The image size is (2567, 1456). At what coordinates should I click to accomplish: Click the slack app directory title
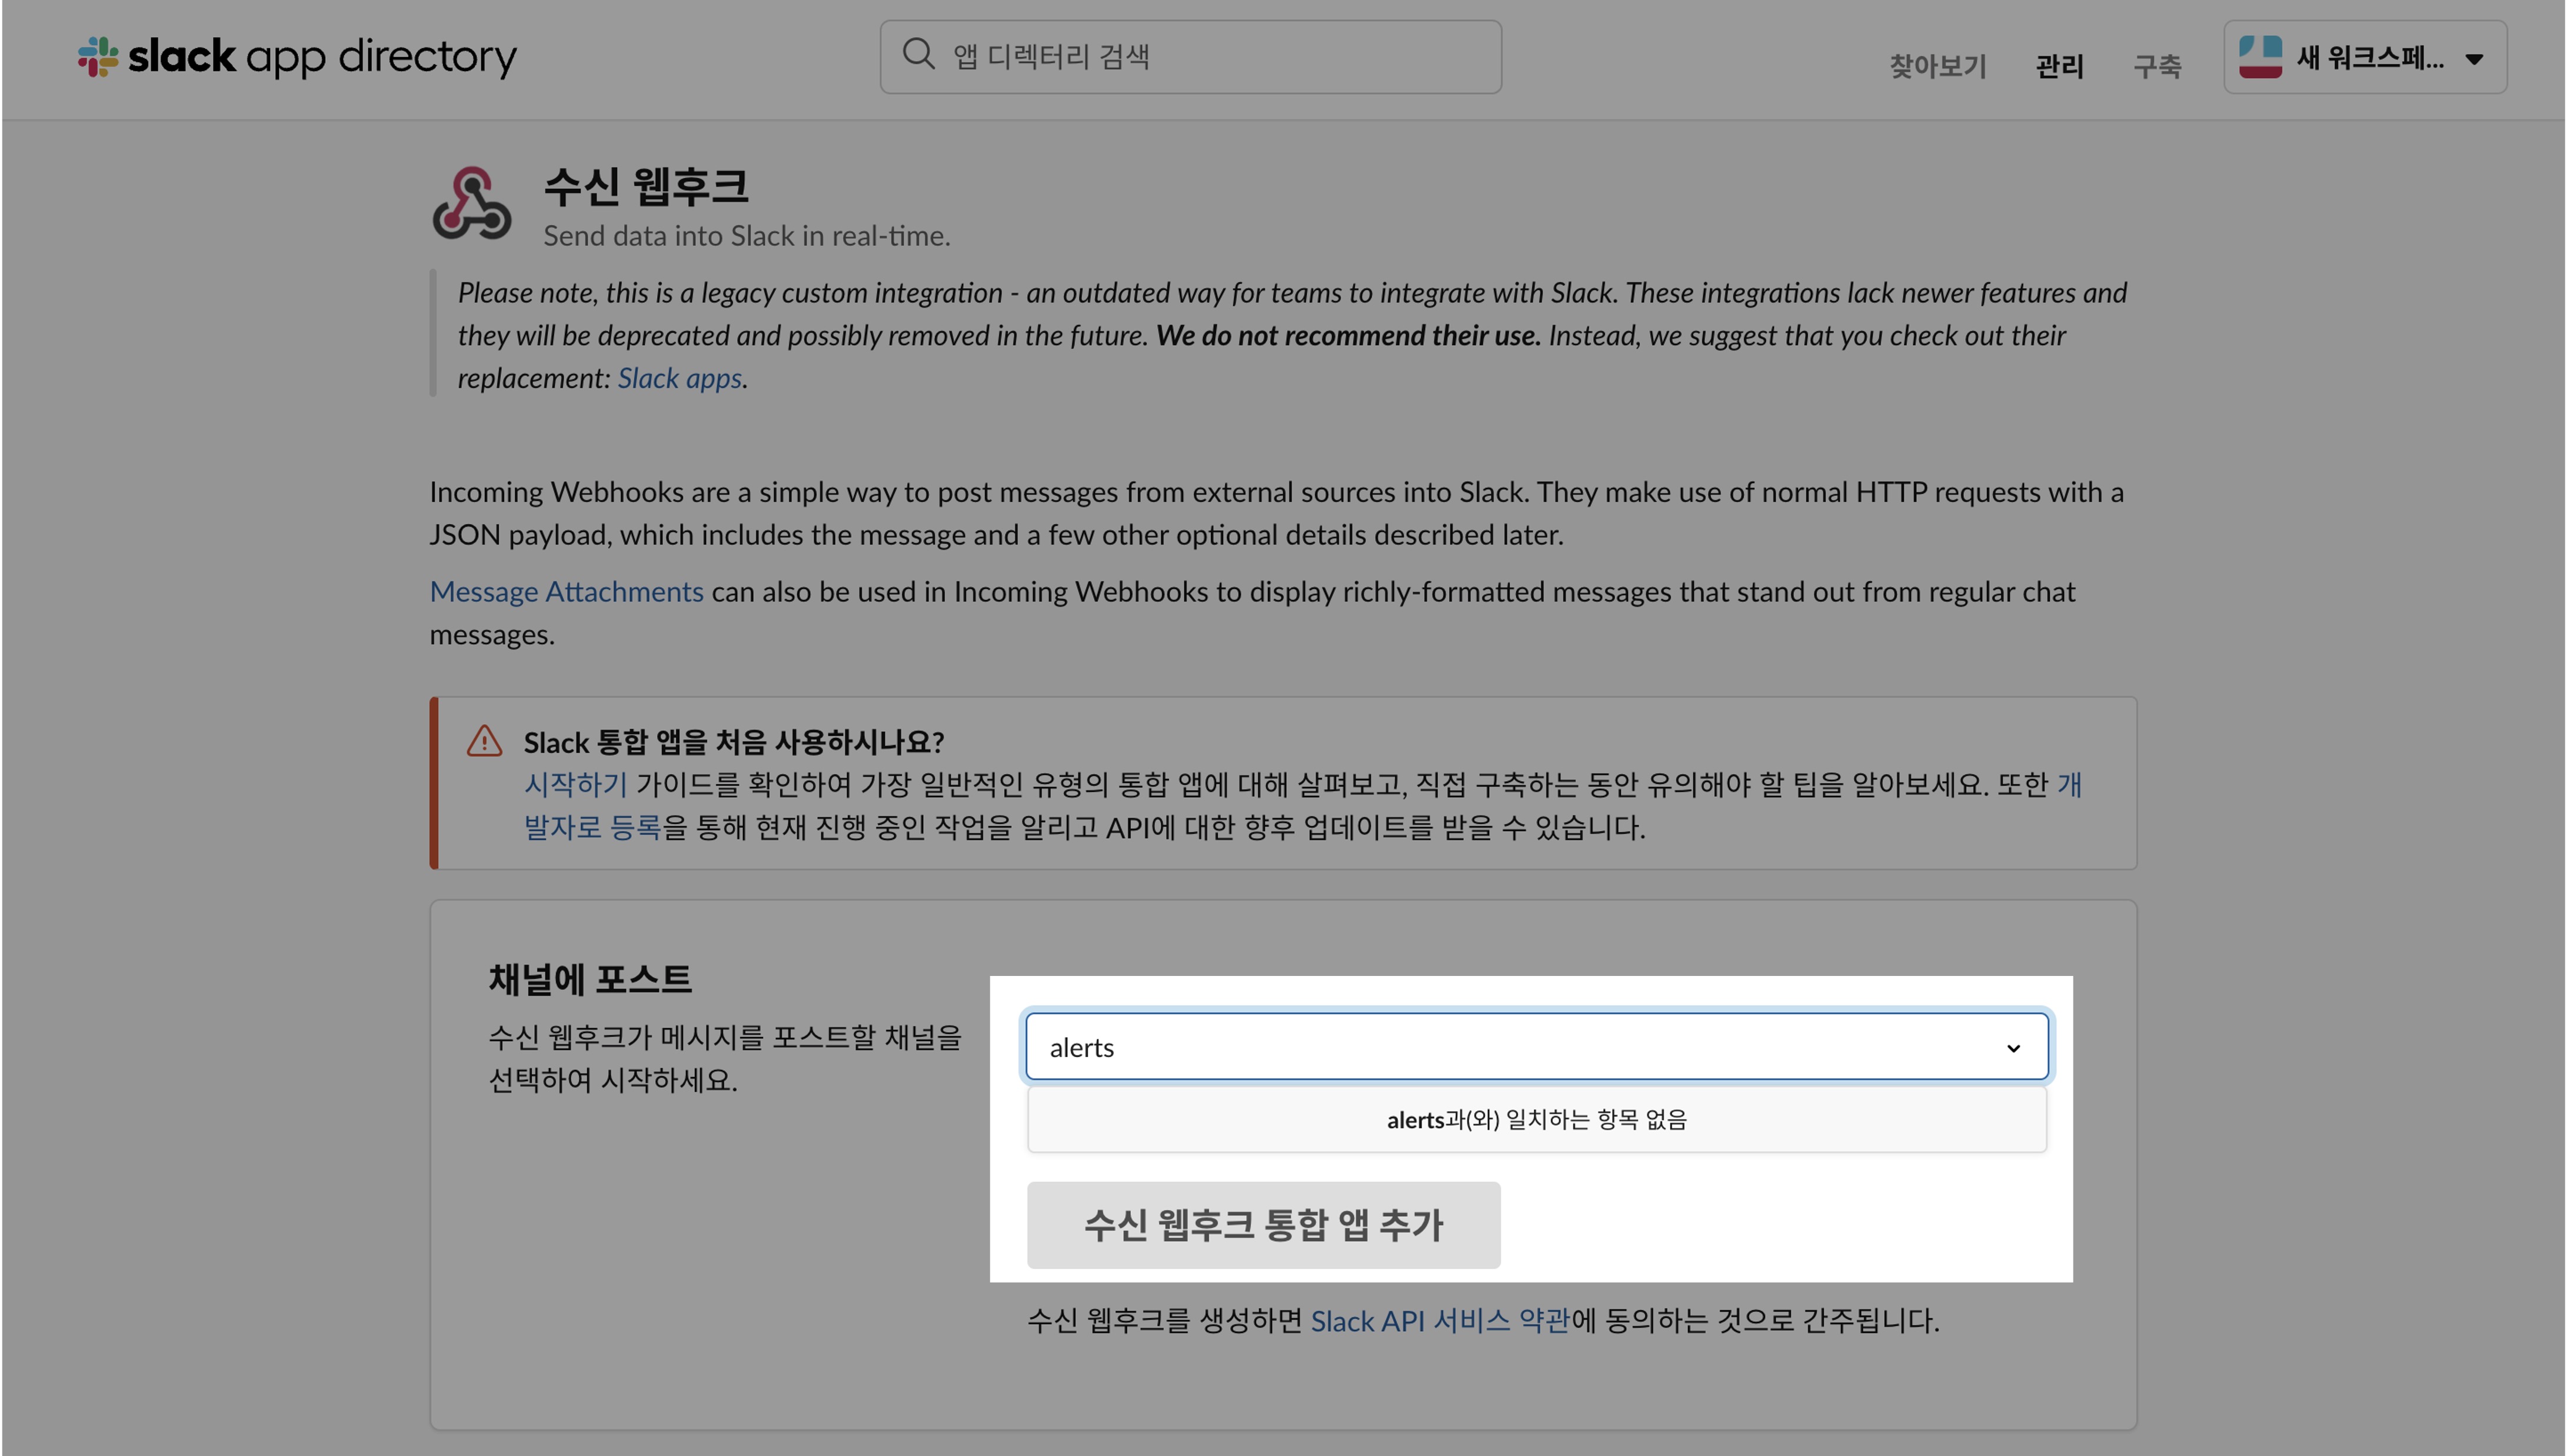tap(322, 57)
